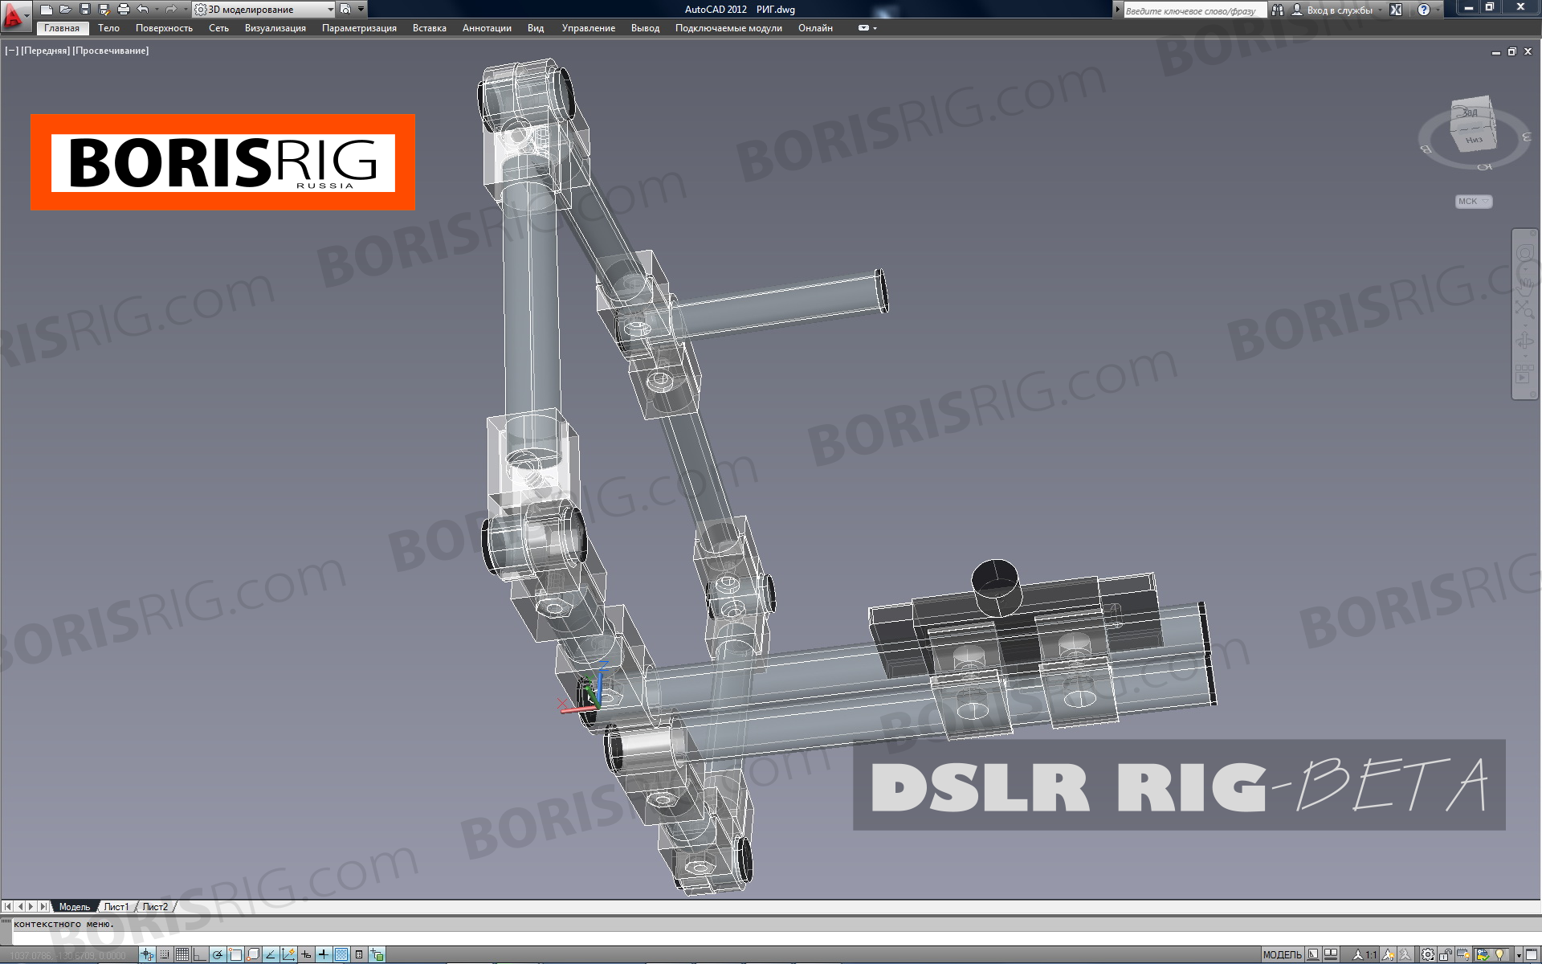Create a new drawing from quick access toolbar

click(47, 10)
